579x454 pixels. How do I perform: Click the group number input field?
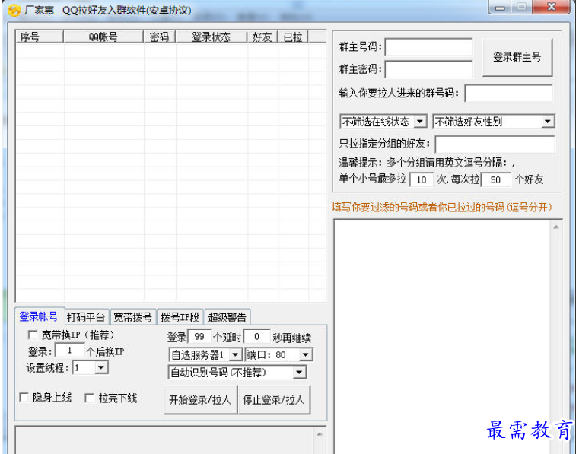(509, 93)
